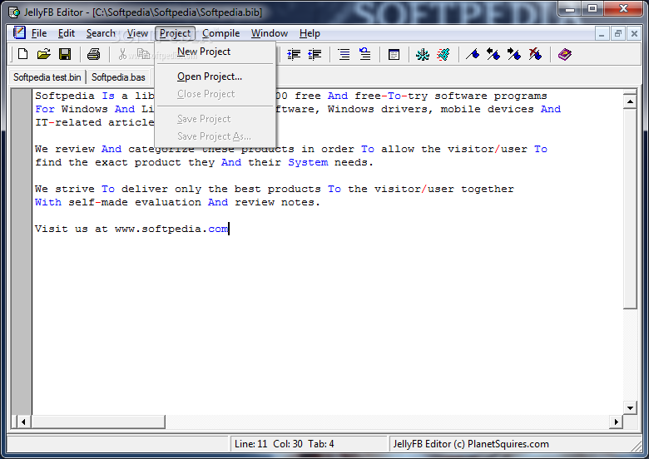
Task: Click 'www.softpedia.com' text in editor
Action: pyautogui.click(x=171, y=229)
